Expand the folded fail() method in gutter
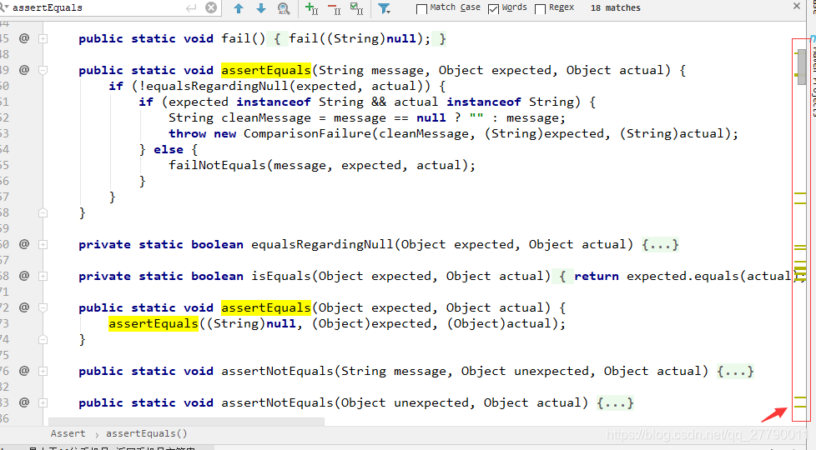 [x=43, y=39]
